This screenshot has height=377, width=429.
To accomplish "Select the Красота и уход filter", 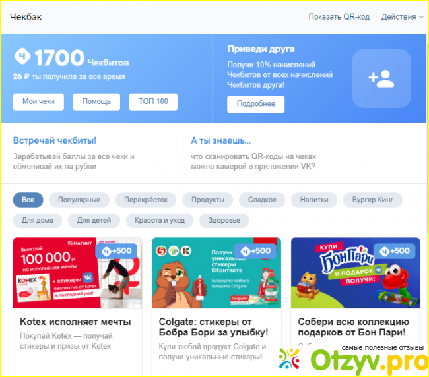I will tap(160, 221).
